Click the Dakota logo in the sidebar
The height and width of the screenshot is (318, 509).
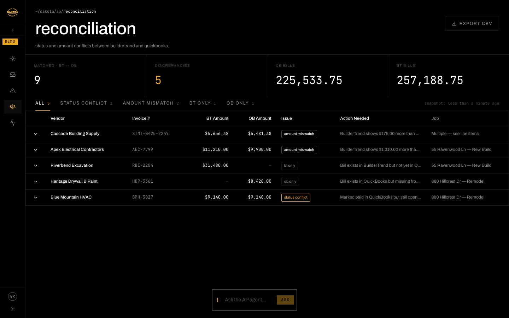[12, 12]
